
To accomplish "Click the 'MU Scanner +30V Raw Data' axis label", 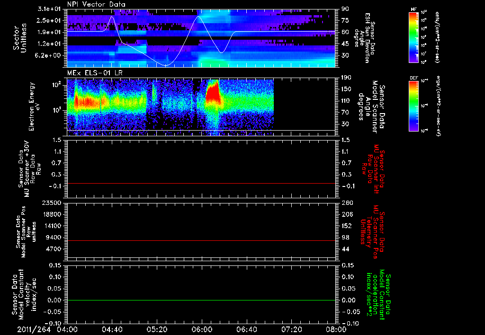I will [29, 169].
